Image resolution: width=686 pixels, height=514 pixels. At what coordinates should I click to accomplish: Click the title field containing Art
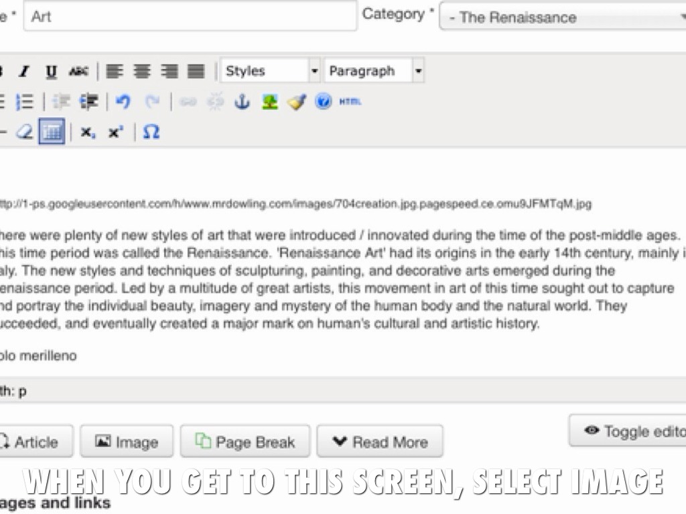[x=190, y=16]
